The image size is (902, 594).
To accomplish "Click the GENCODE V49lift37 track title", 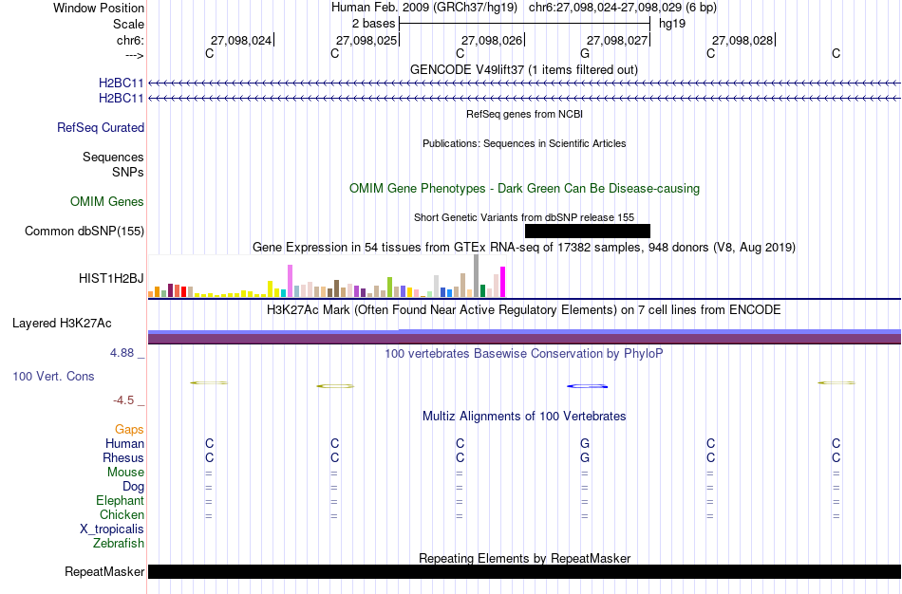I will pyautogui.click(x=524, y=69).
